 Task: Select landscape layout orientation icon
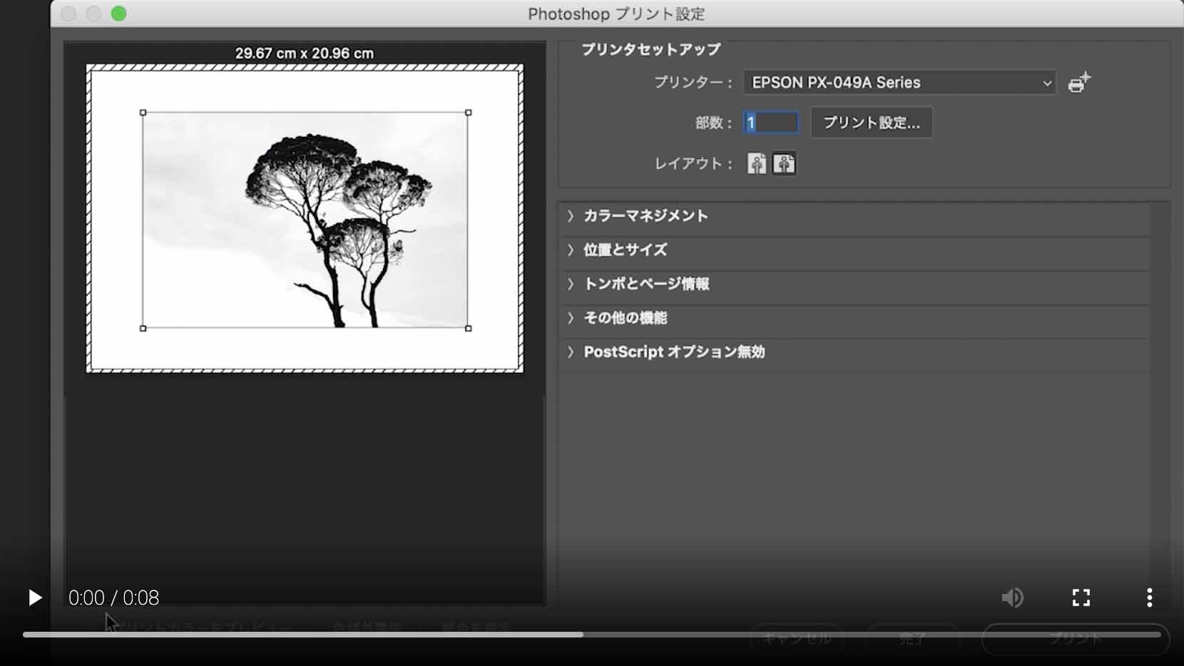[784, 164]
